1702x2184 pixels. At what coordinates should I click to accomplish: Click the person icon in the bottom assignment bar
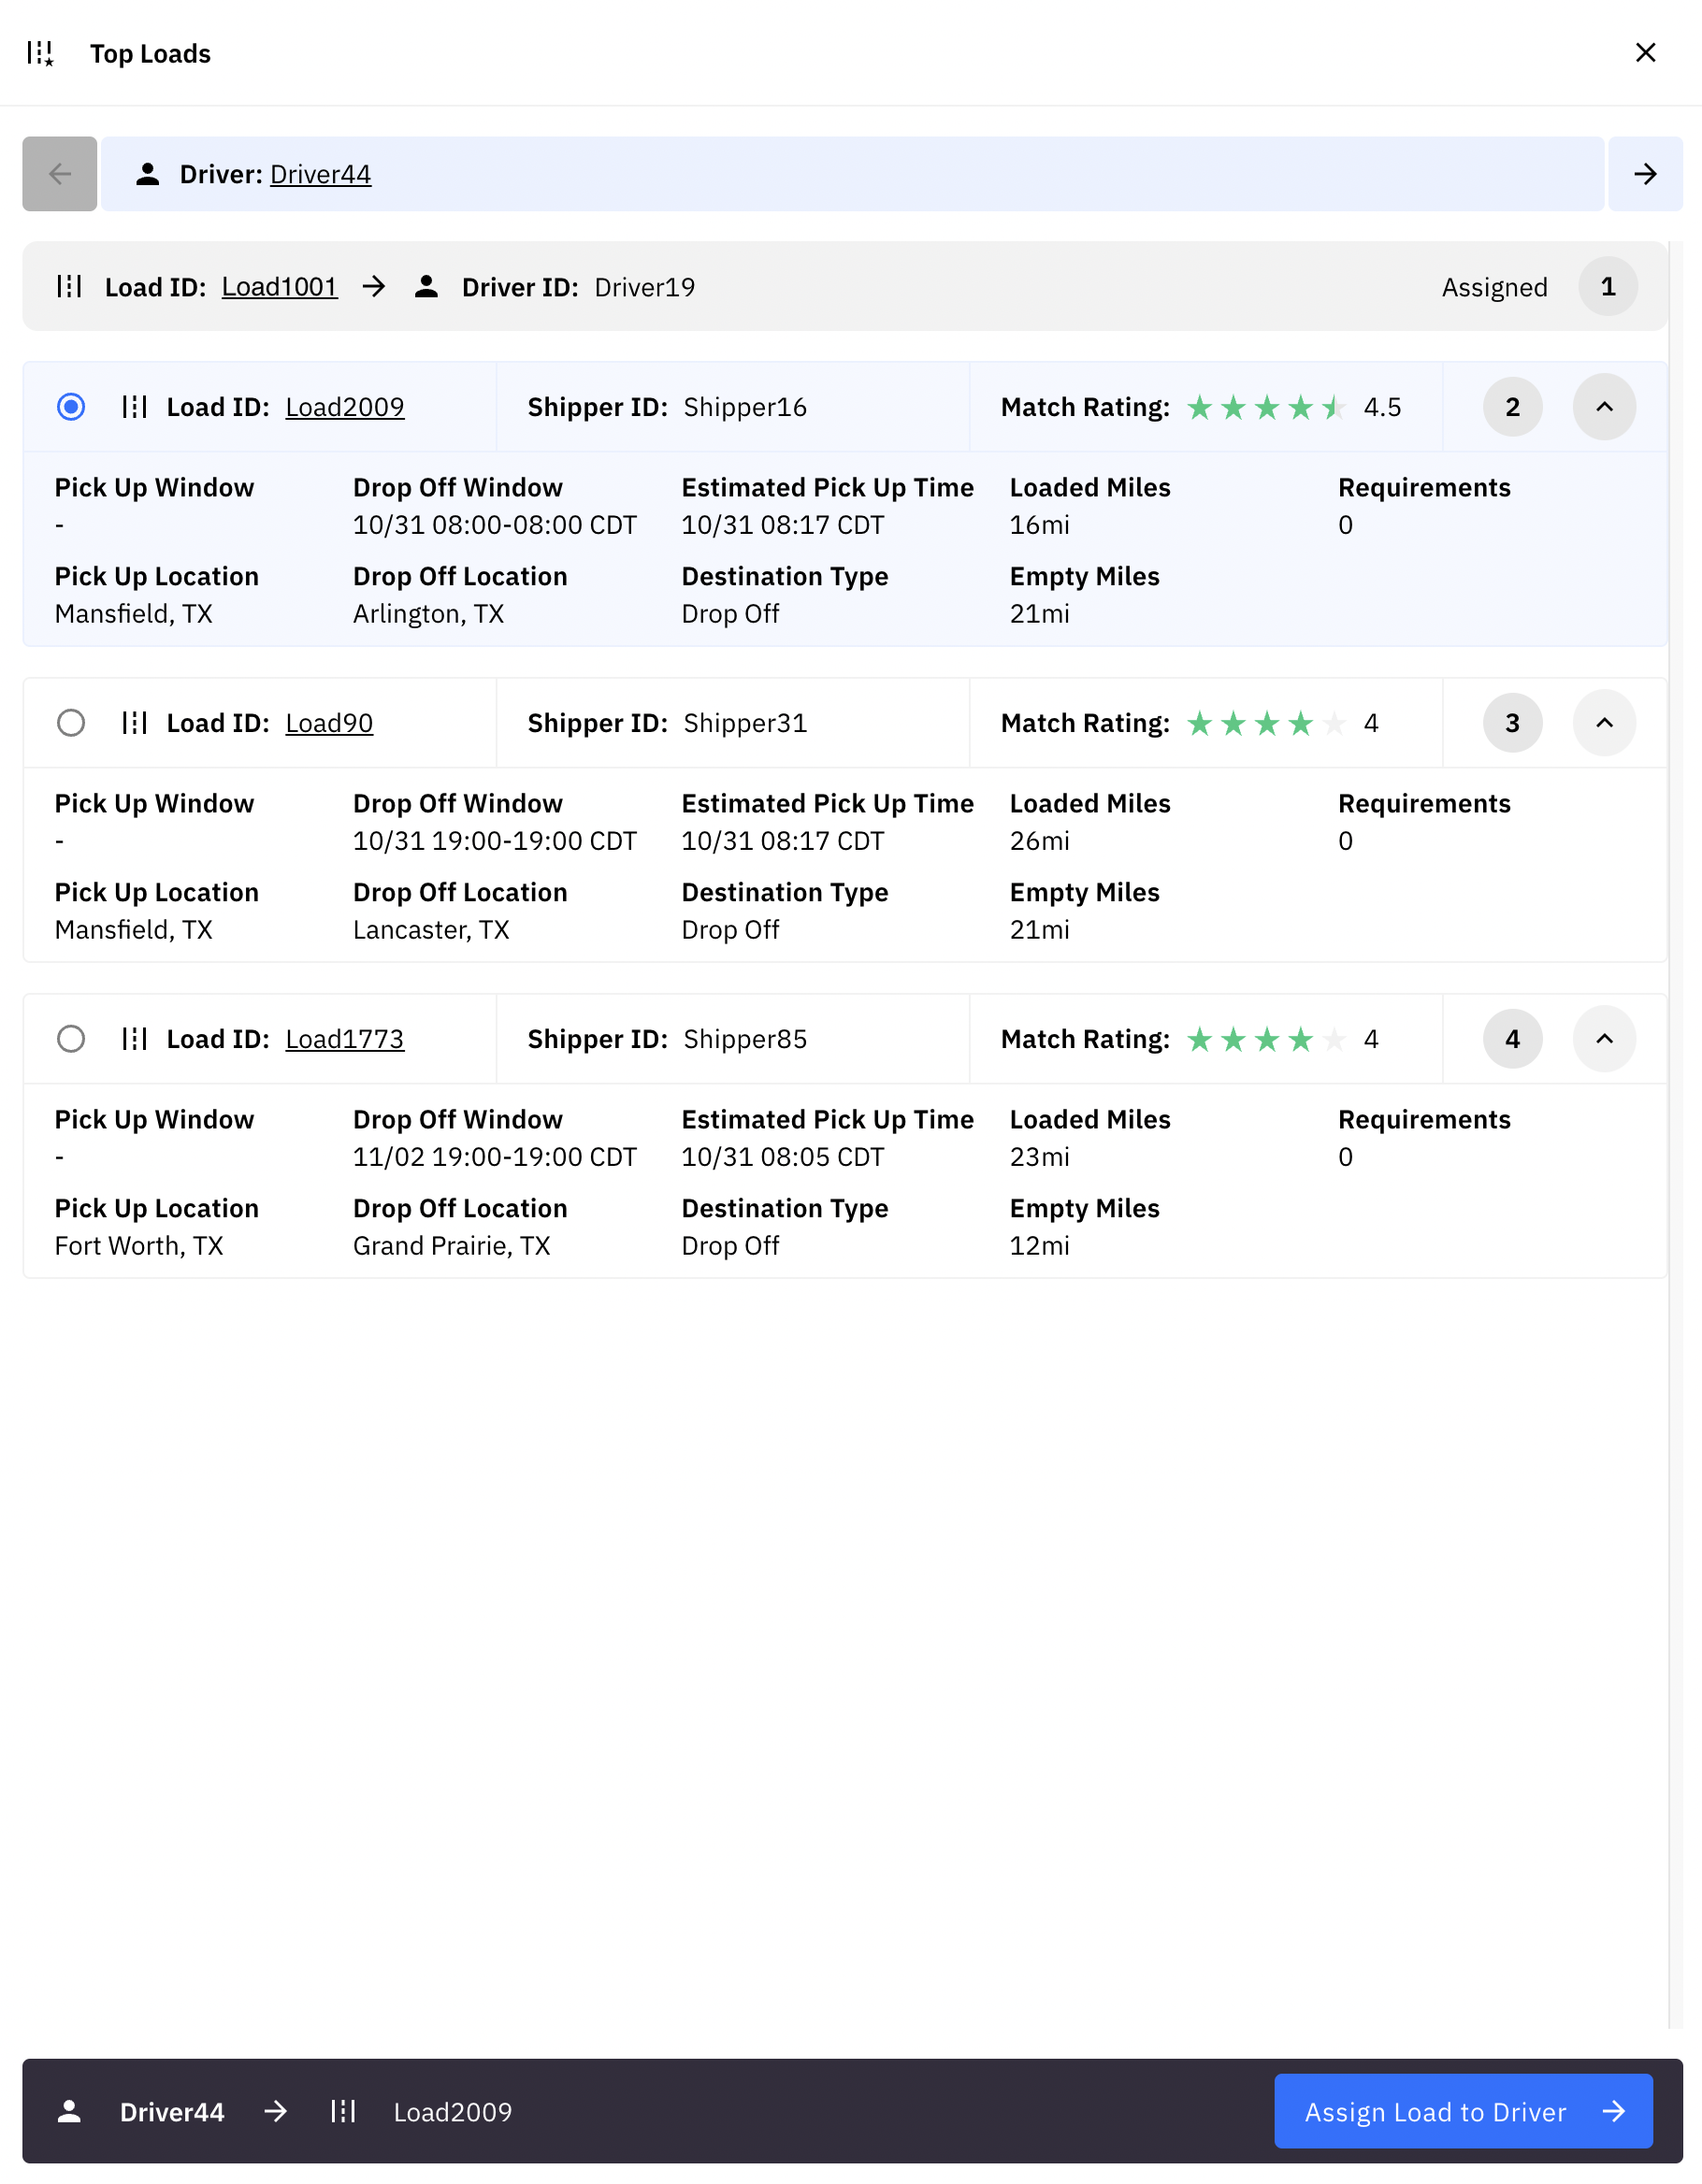(x=70, y=2112)
